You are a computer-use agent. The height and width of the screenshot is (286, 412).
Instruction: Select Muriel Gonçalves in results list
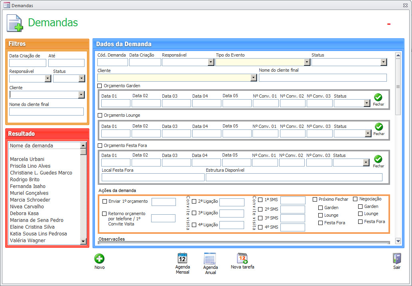[x=29, y=193]
